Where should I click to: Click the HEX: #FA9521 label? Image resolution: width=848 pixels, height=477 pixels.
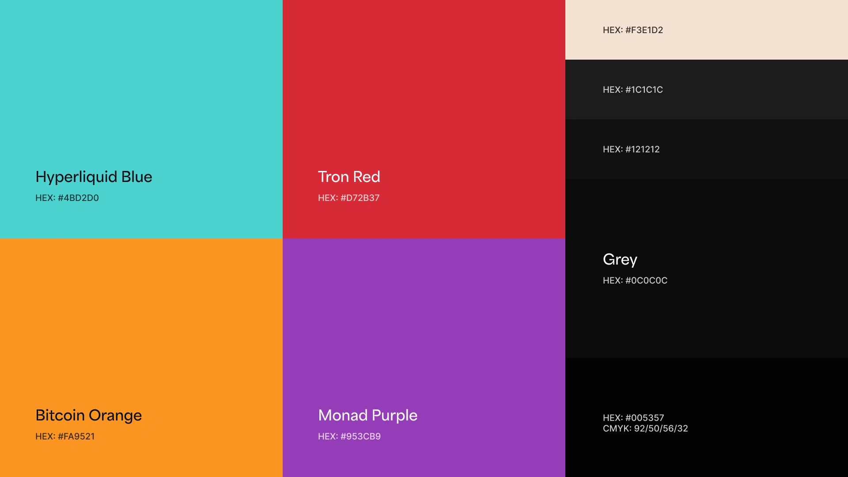point(65,436)
